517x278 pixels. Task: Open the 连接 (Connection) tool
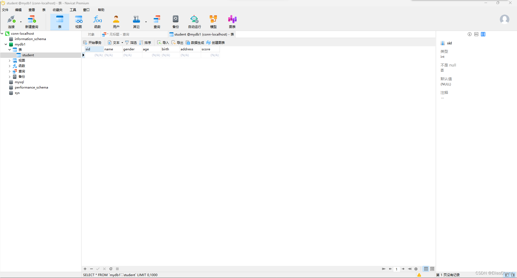coord(11,22)
